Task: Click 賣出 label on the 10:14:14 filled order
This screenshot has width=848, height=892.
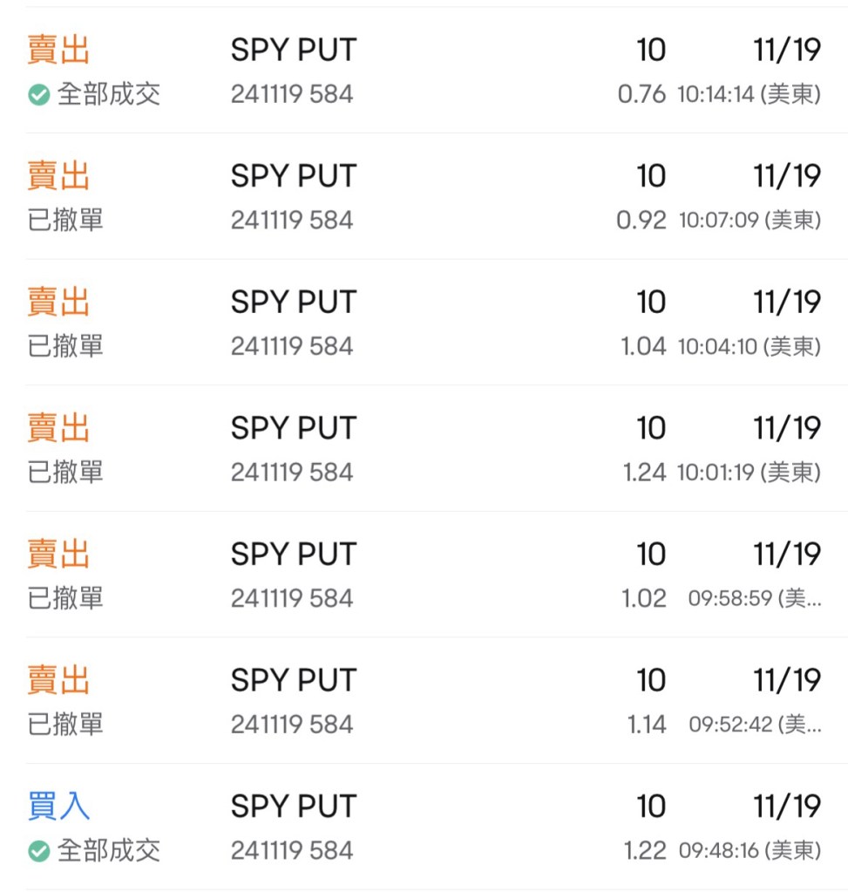Action: [x=58, y=51]
